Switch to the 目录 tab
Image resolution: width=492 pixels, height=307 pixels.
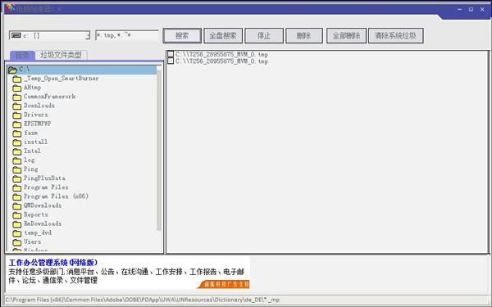click(22, 56)
